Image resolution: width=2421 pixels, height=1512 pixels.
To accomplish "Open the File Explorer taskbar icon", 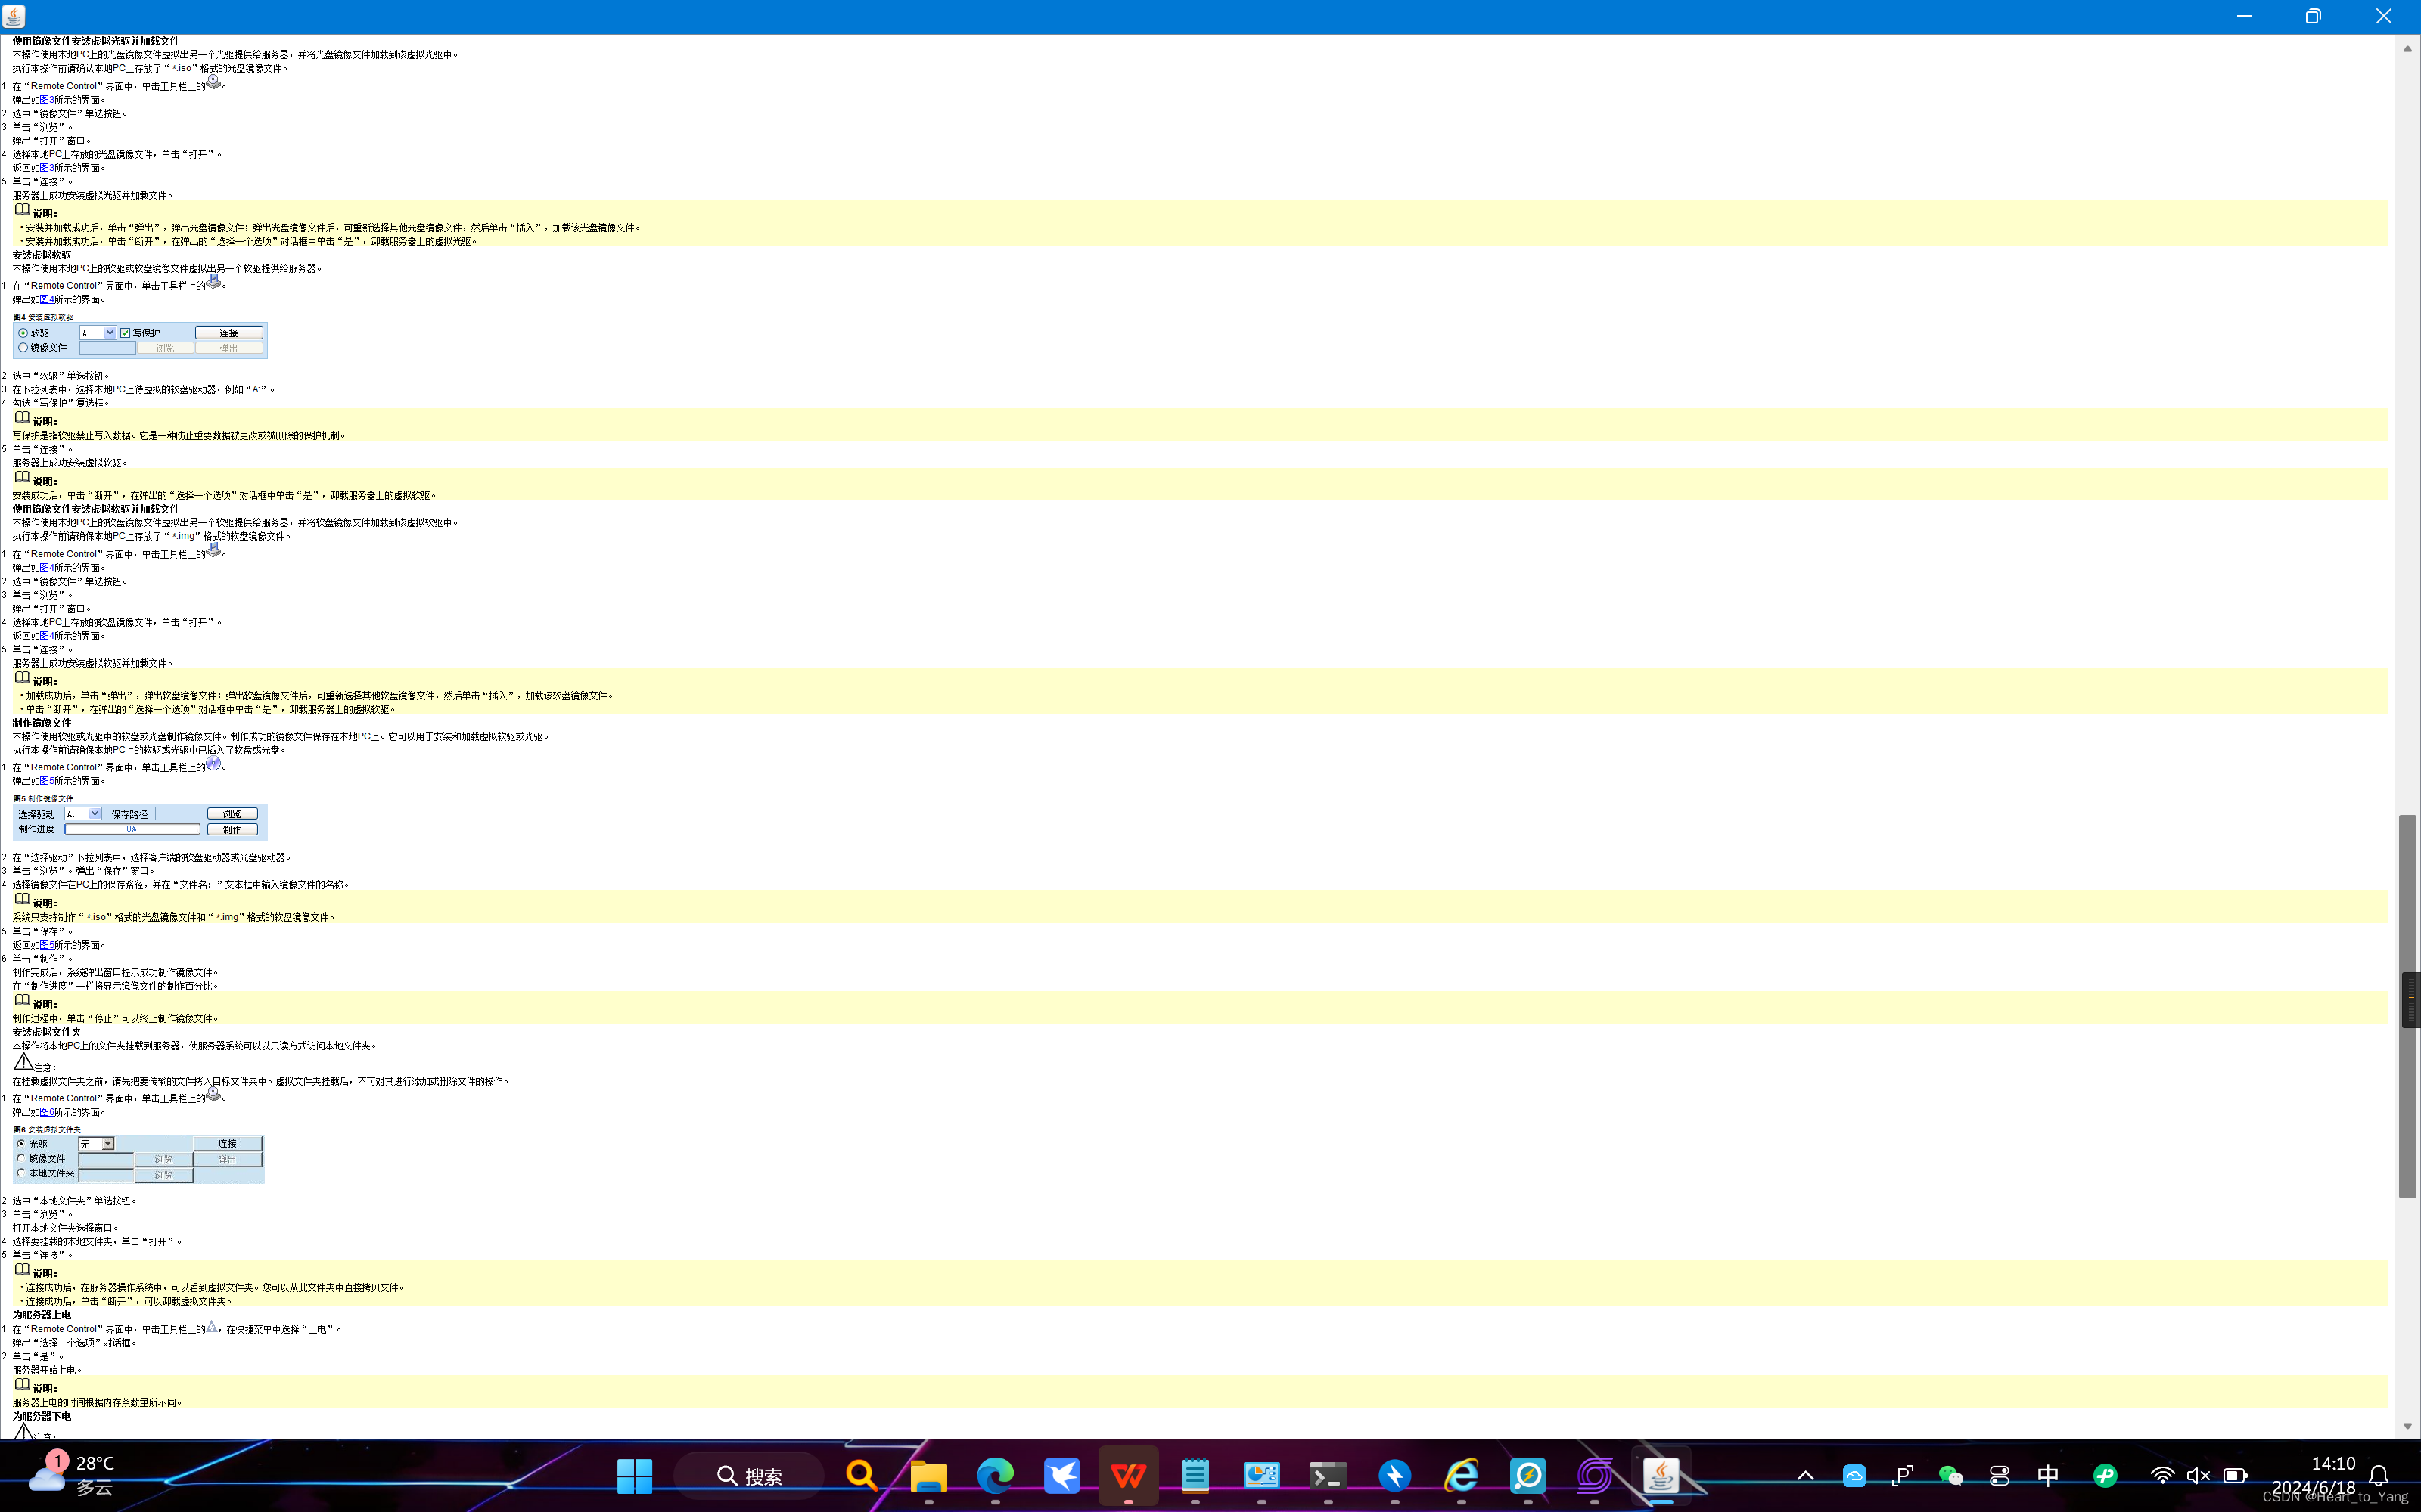I will click(928, 1475).
